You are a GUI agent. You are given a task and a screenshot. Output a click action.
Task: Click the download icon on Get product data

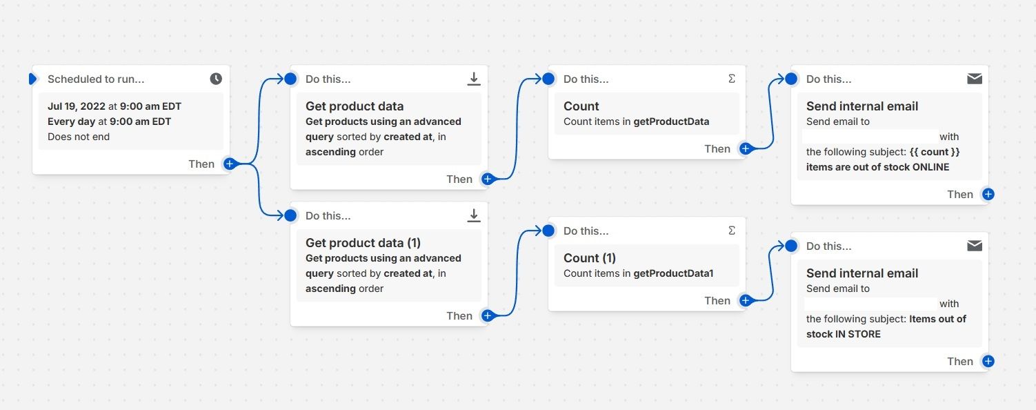[x=474, y=79]
